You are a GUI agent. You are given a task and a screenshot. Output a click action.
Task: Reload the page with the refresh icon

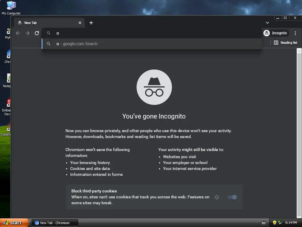pos(37,33)
